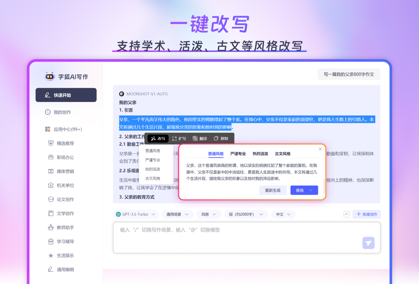Select 论文创作 graduation cap icon
The image size is (419, 284).
[x=51, y=200]
